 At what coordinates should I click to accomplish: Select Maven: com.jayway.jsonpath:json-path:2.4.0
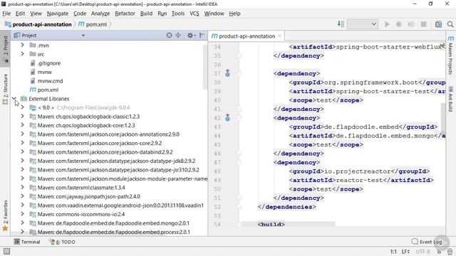[88, 196]
